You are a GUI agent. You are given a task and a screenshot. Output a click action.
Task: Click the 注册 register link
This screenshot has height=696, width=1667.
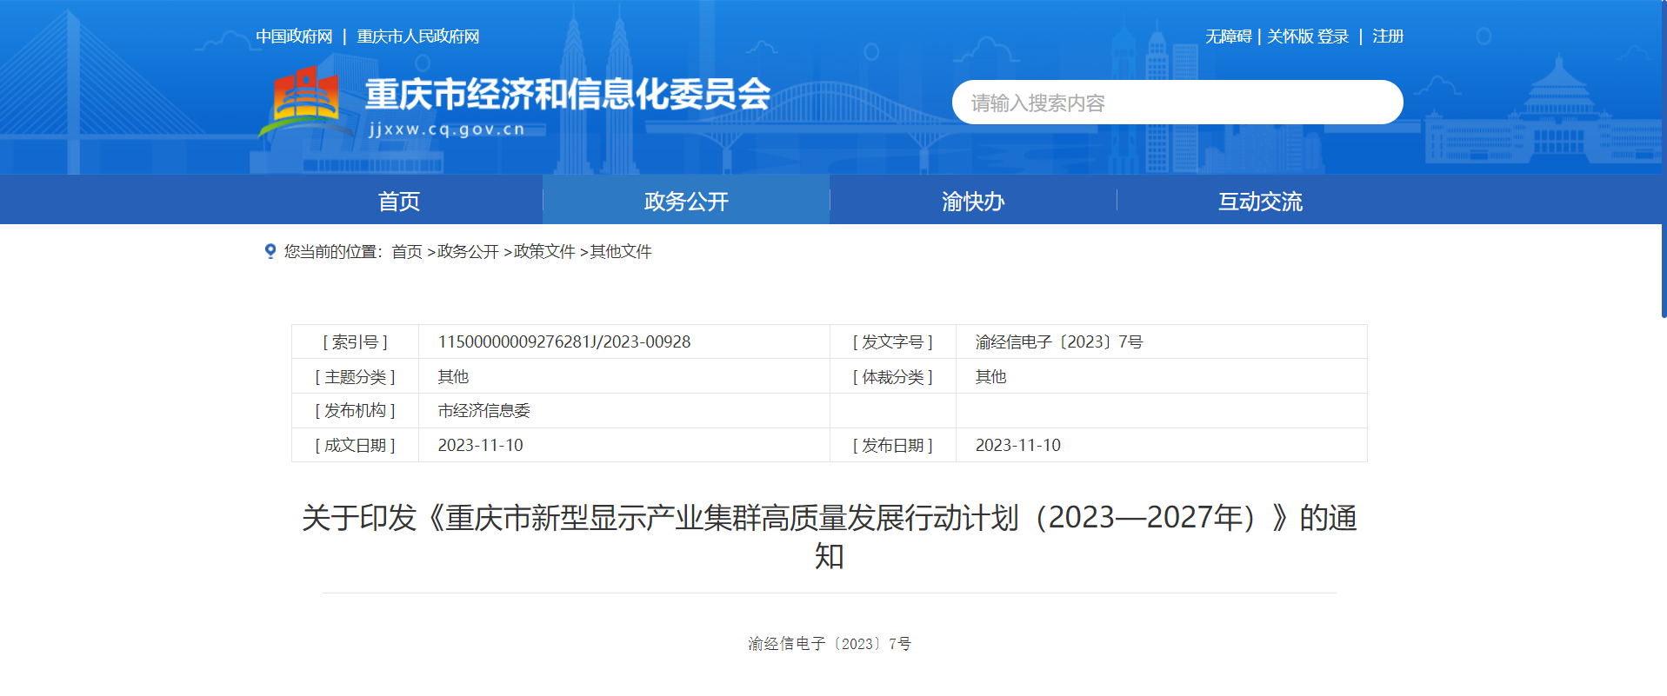[x=1388, y=36]
